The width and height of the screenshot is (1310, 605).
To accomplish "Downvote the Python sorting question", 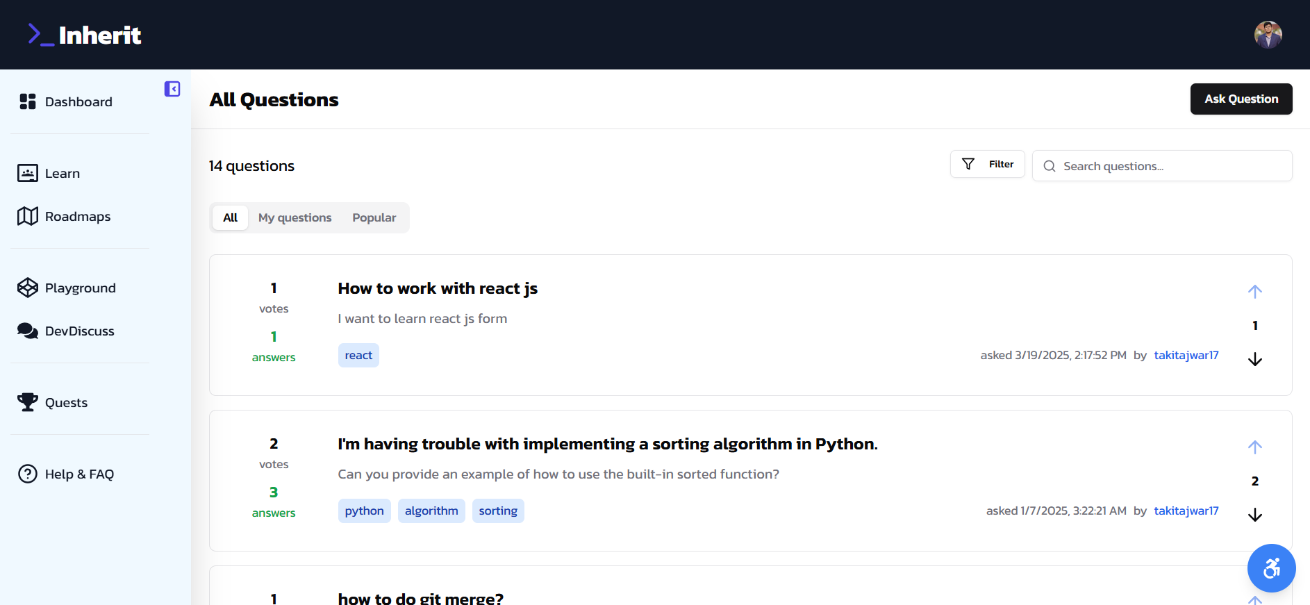I will (1254, 515).
